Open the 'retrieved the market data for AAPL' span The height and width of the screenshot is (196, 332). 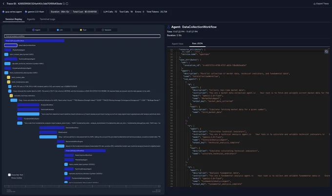(10, 91)
